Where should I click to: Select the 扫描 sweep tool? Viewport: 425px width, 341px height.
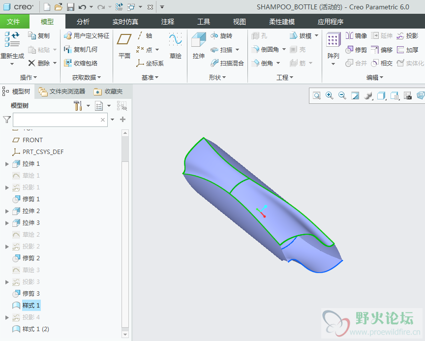coord(221,50)
